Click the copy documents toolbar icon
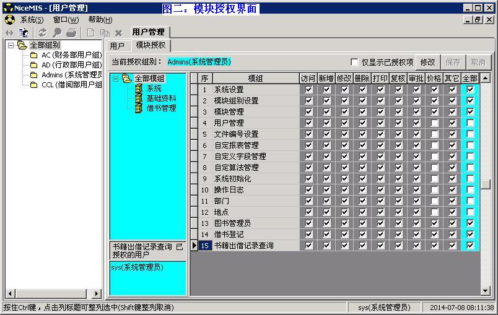Image resolution: width=498 pixels, height=315 pixels. tap(105, 33)
